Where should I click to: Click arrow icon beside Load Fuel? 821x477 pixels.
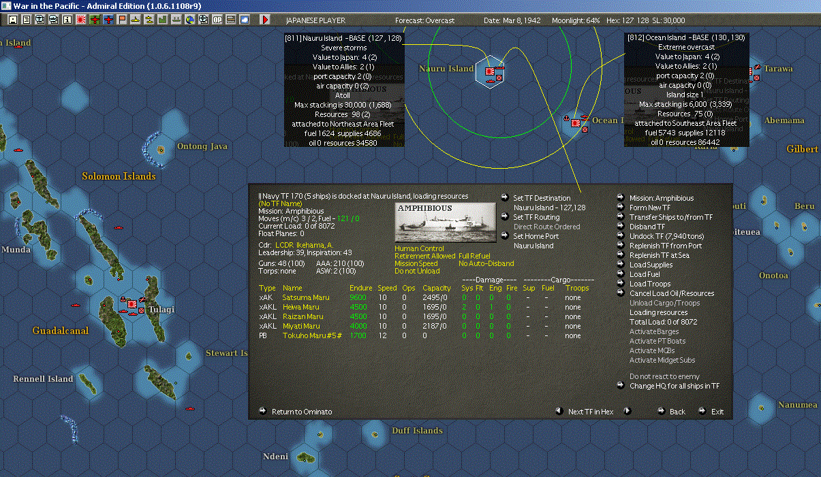[x=621, y=274]
